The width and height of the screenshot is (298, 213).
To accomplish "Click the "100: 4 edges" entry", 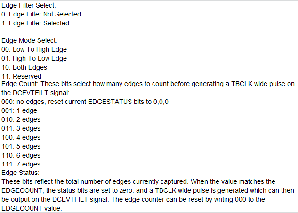I will (21, 137).
